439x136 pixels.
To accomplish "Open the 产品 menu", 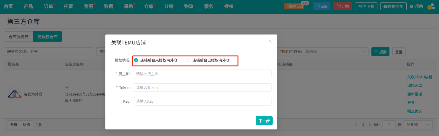I will [28, 6].
